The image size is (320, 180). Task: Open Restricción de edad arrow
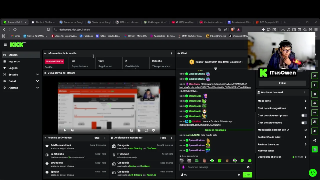pyautogui.click(x=305, y=137)
